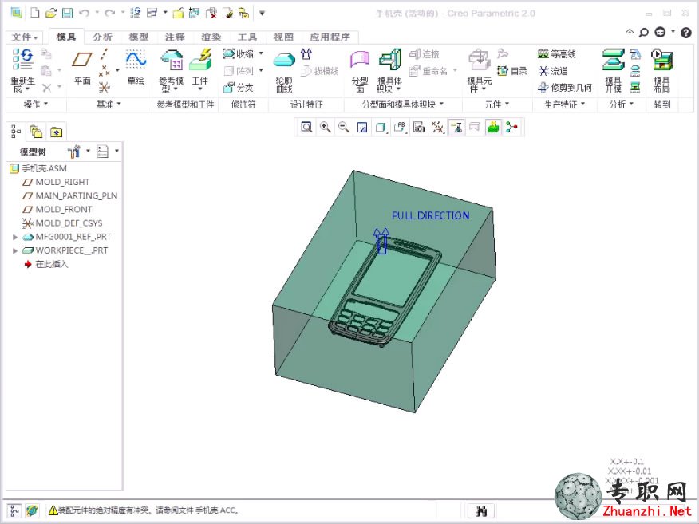Click the binoculars find icon in status bar
Viewport: 699px width, 524px height.
(x=481, y=511)
